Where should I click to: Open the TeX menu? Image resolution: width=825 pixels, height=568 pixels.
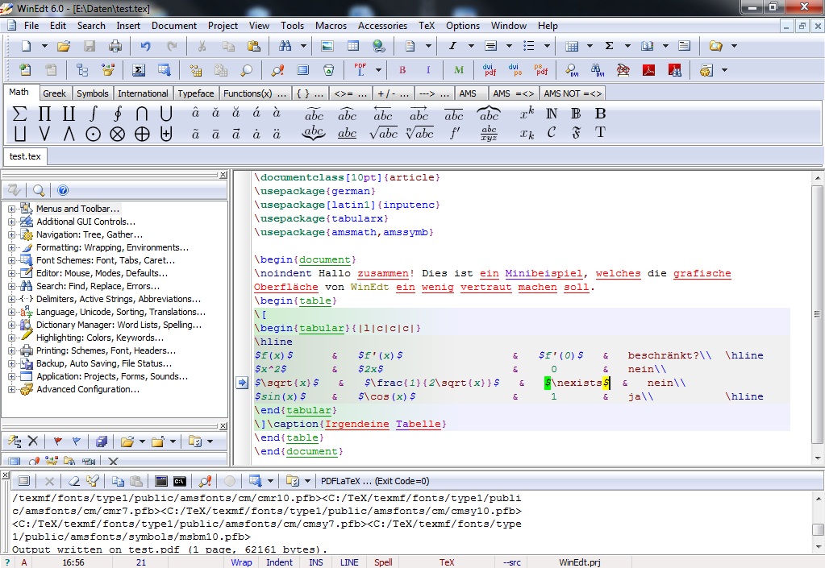click(x=427, y=25)
